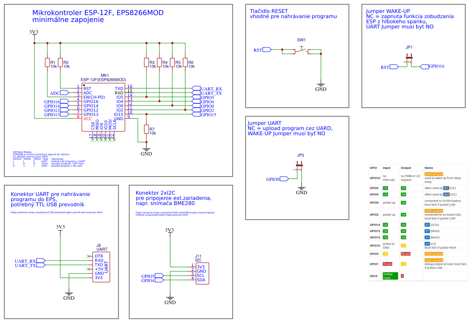
Task: Click the red X badge in ADC0 row
Action: click(x=402, y=276)
